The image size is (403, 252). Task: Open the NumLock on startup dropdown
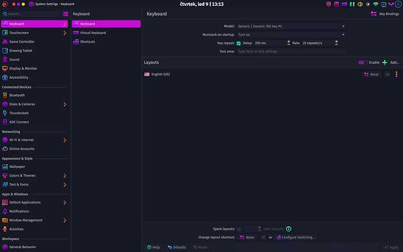(291, 34)
